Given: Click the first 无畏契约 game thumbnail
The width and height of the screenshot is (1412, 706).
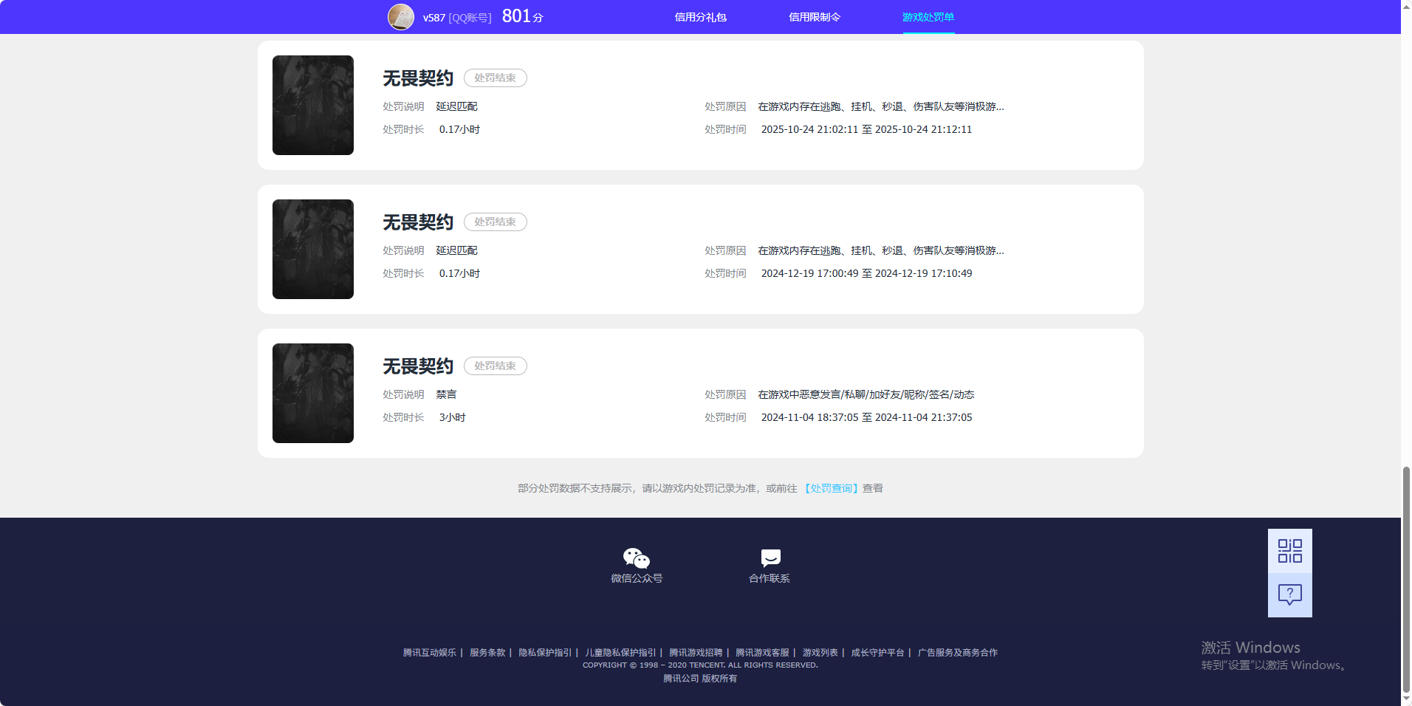Looking at the screenshot, I should click(312, 105).
